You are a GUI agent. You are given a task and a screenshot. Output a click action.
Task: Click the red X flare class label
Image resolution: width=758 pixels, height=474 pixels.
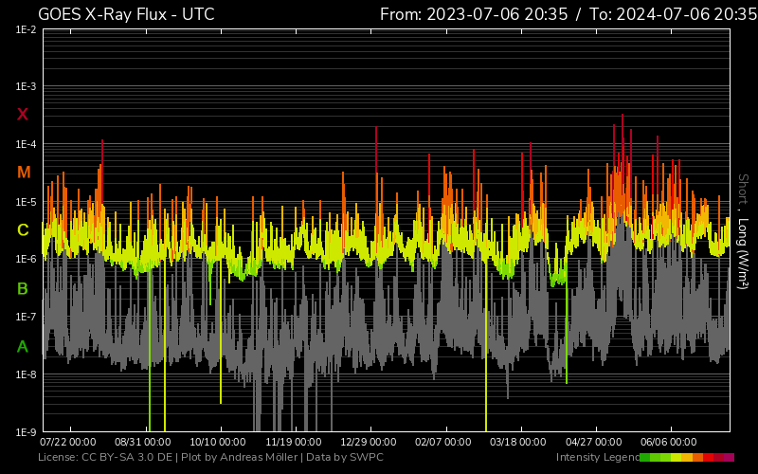point(23,115)
